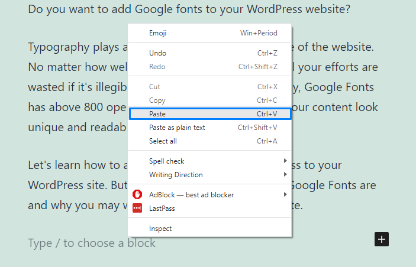Select Cut in the context menu
The height and width of the screenshot is (267, 416).
click(x=210, y=87)
